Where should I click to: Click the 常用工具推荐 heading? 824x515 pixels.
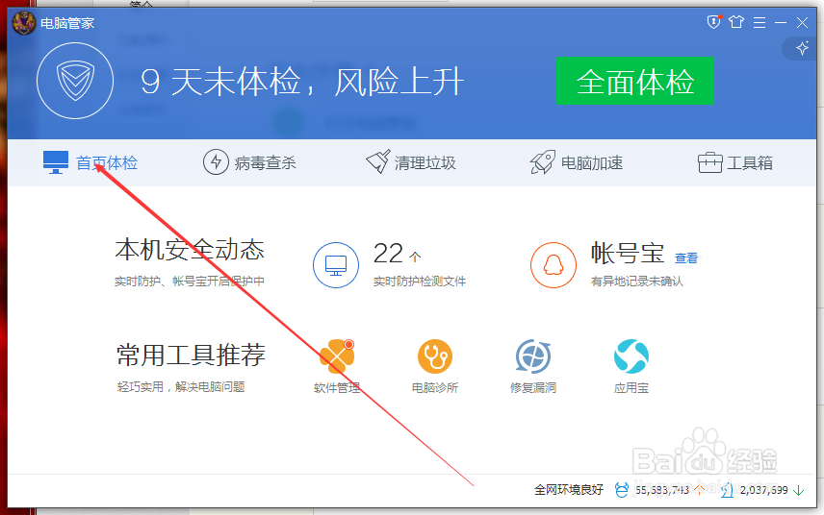click(x=191, y=356)
